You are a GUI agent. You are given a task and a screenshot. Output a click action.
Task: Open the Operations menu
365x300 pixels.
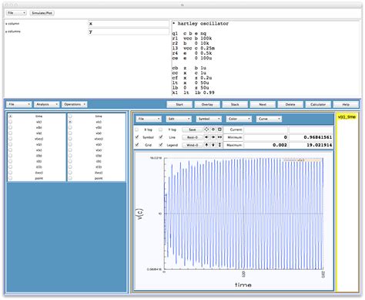75,104
